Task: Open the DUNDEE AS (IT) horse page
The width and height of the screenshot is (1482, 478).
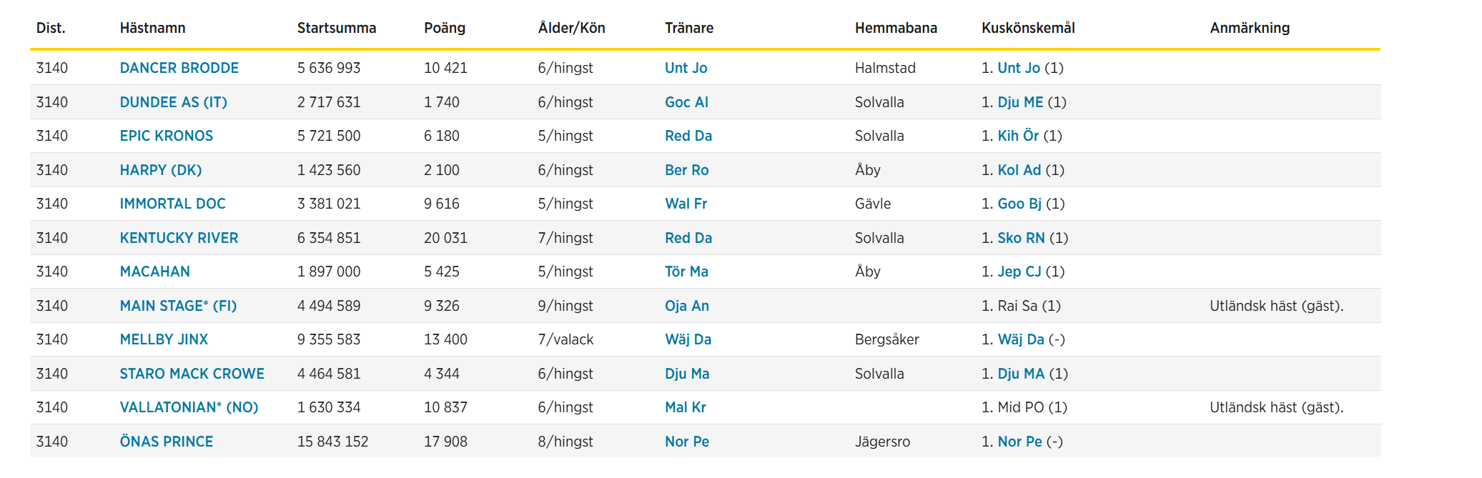Action: (173, 102)
